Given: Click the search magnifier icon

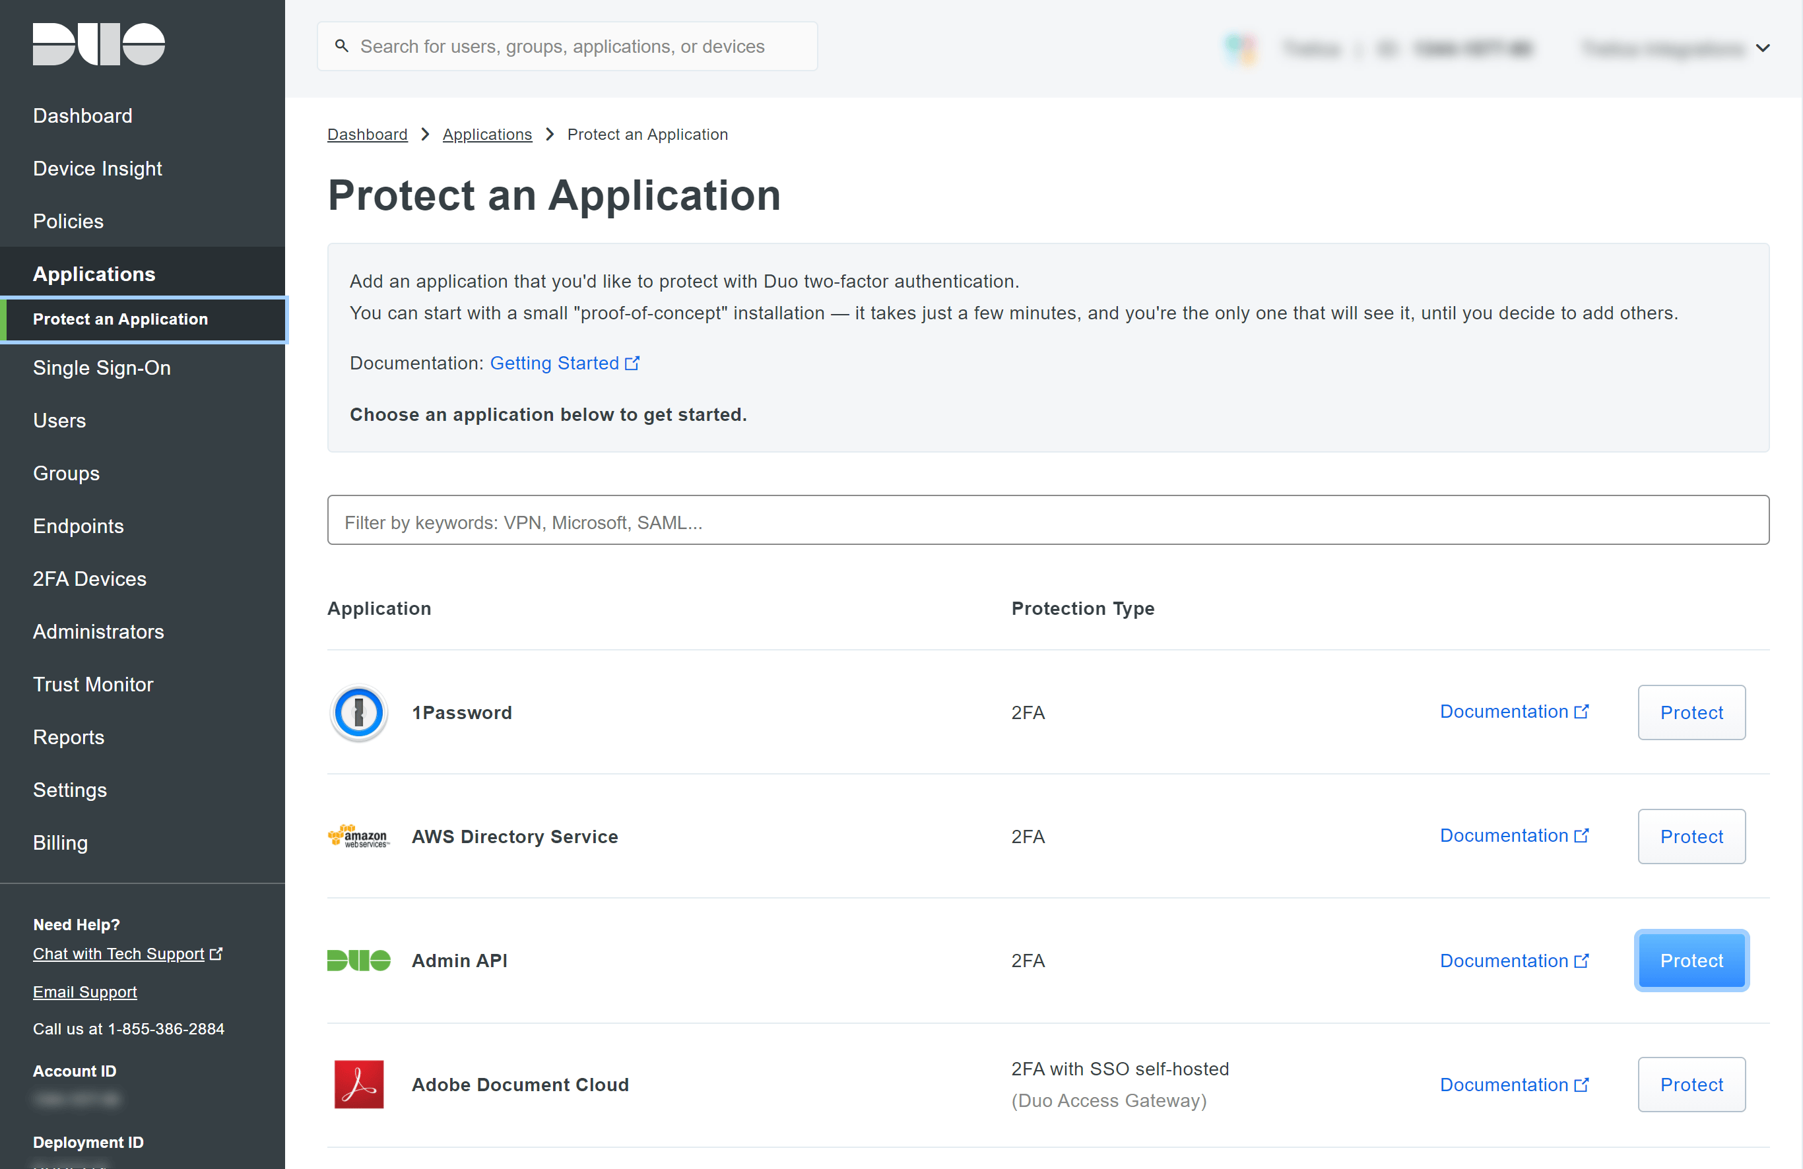Looking at the screenshot, I should tap(342, 46).
